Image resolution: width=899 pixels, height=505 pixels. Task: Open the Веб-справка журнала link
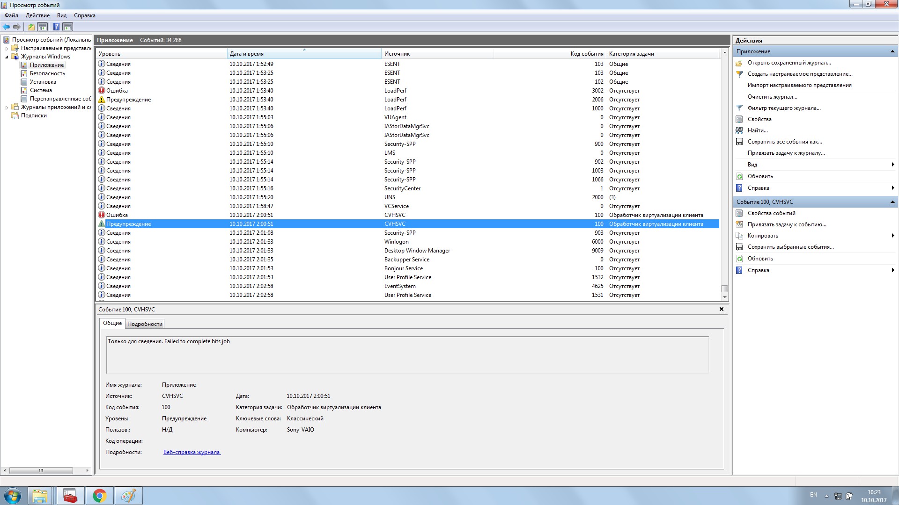192,452
